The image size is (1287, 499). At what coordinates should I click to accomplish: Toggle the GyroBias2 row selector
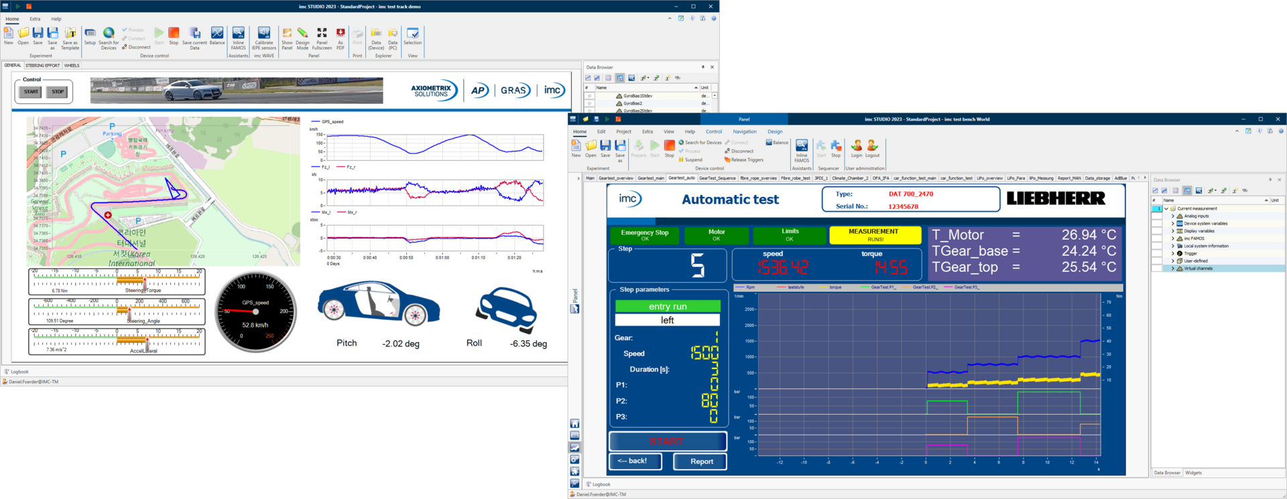589,104
